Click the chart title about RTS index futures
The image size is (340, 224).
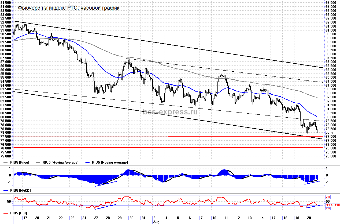pyautogui.click(x=69, y=8)
